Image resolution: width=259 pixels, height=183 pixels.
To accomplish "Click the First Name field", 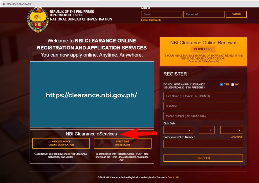I will 203,96.
